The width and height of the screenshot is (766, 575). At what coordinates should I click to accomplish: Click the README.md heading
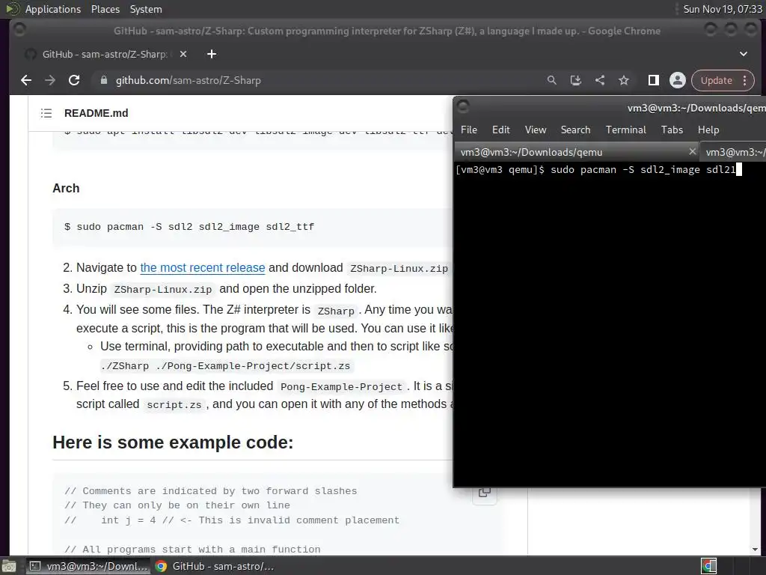[96, 113]
